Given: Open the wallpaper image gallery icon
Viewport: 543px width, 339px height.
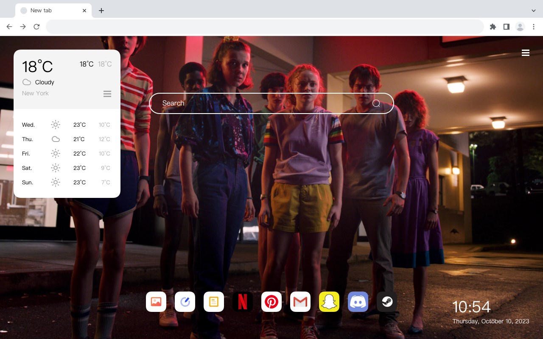Looking at the screenshot, I should (156, 302).
